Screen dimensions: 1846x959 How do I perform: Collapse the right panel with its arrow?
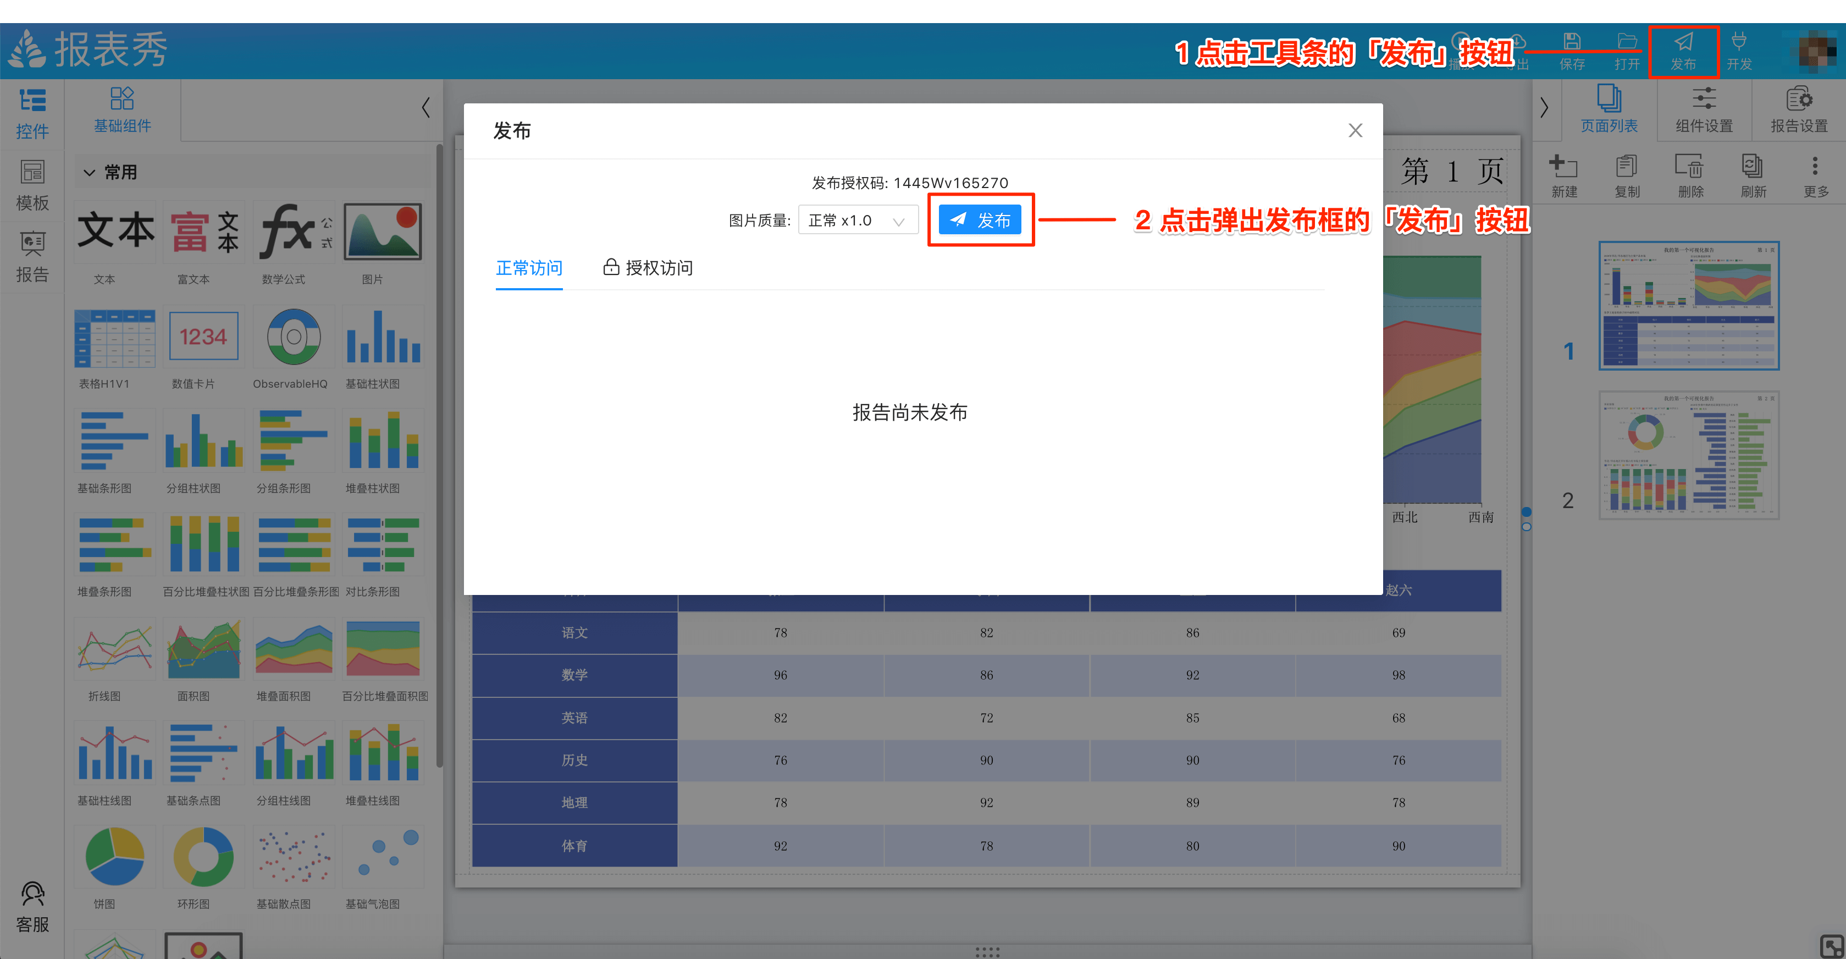[x=1544, y=108]
